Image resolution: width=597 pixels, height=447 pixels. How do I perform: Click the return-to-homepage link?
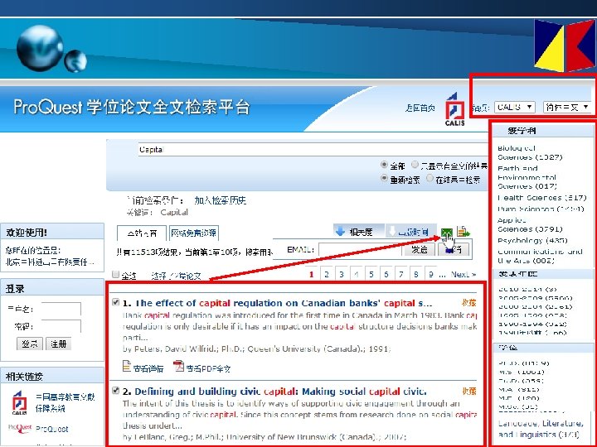pos(420,108)
